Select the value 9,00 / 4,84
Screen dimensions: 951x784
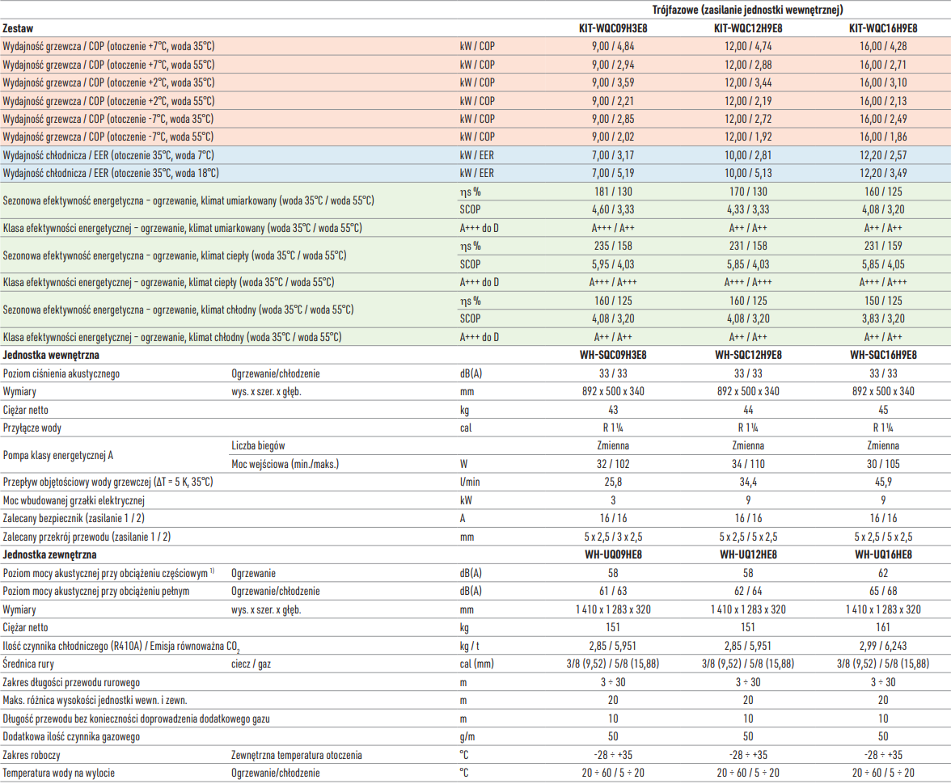(x=613, y=46)
